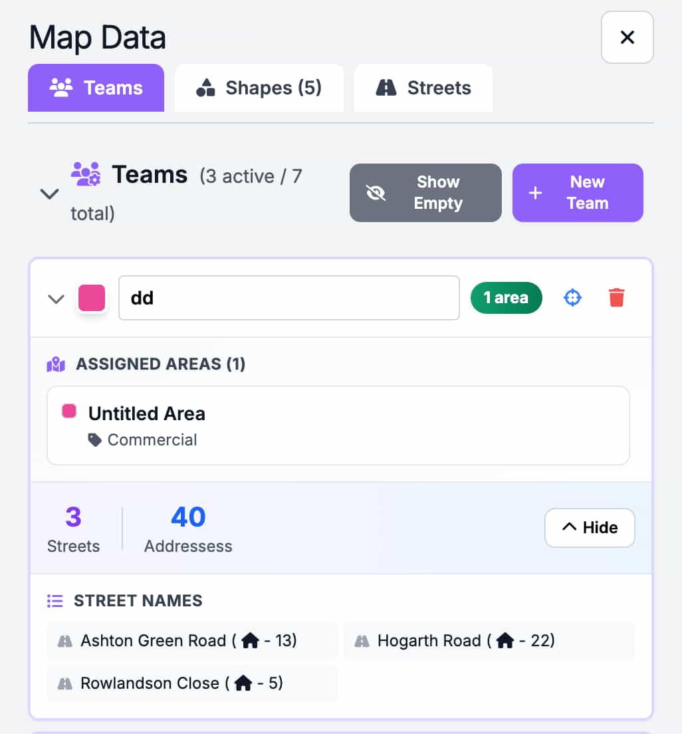The image size is (682, 734).
Task: Open the Streets tab
Action: tap(423, 88)
